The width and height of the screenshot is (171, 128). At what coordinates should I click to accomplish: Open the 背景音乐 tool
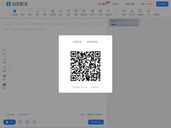(x=132, y=12)
